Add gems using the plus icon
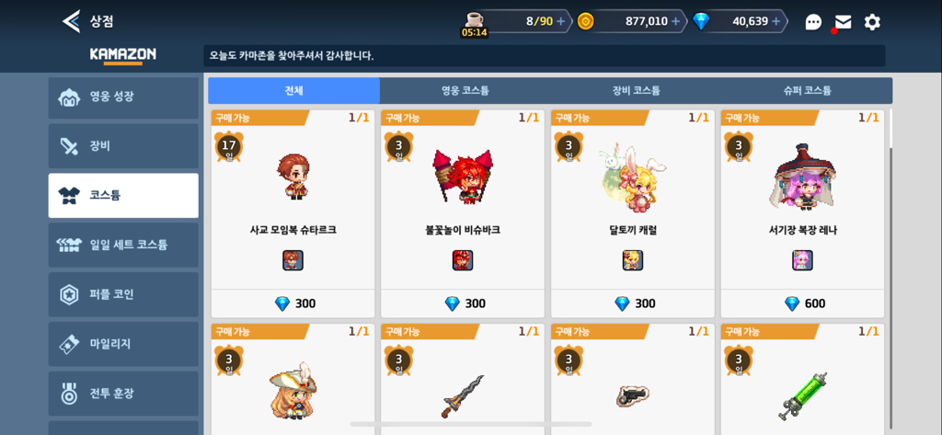The width and height of the screenshot is (942, 435). click(x=775, y=22)
